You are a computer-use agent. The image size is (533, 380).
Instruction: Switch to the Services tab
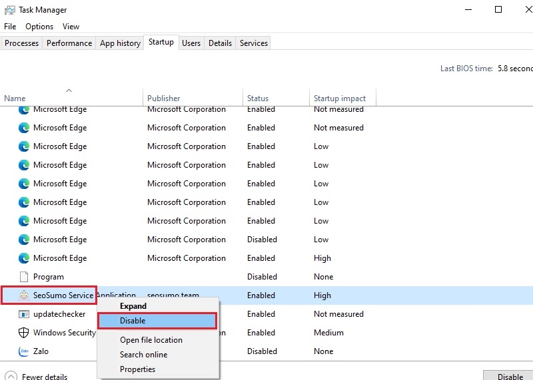pos(254,43)
